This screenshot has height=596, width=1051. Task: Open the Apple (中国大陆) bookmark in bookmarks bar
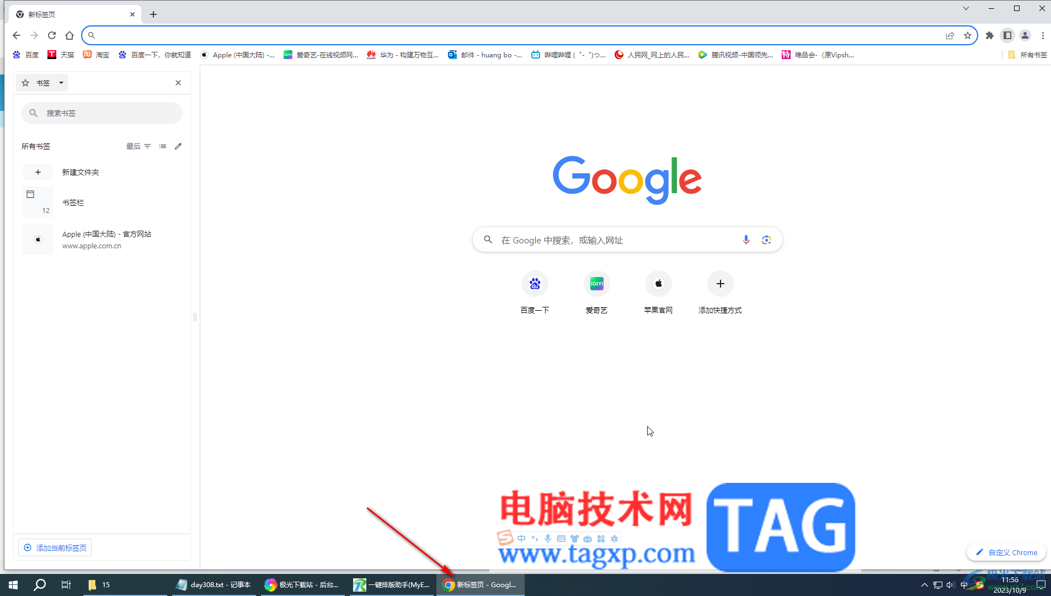237,55
